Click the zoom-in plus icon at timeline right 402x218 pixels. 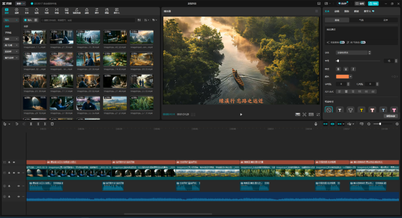[397, 124]
